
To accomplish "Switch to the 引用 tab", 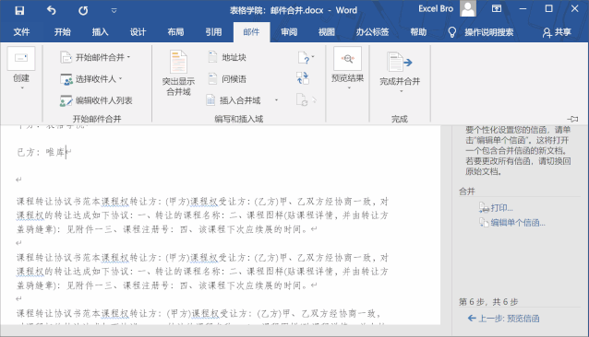I will coord(213,32).
